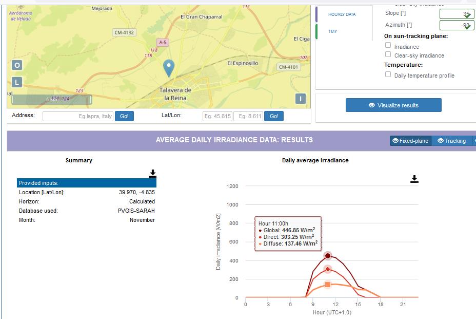Select the location value 39.970, -4.835
476x319 pixels.
coord(137,192)
